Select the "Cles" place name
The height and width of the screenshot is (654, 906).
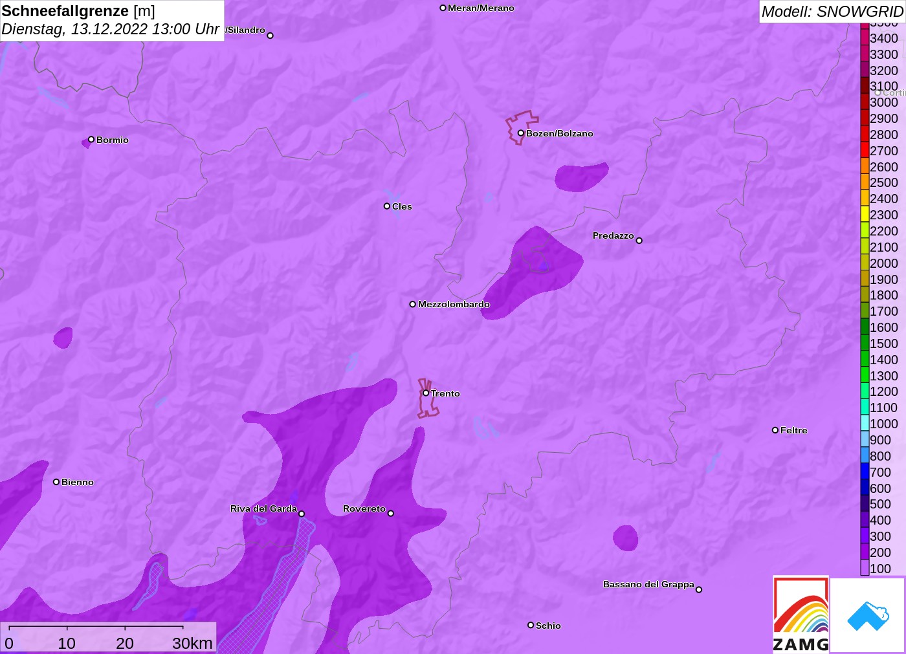(402, 206)
